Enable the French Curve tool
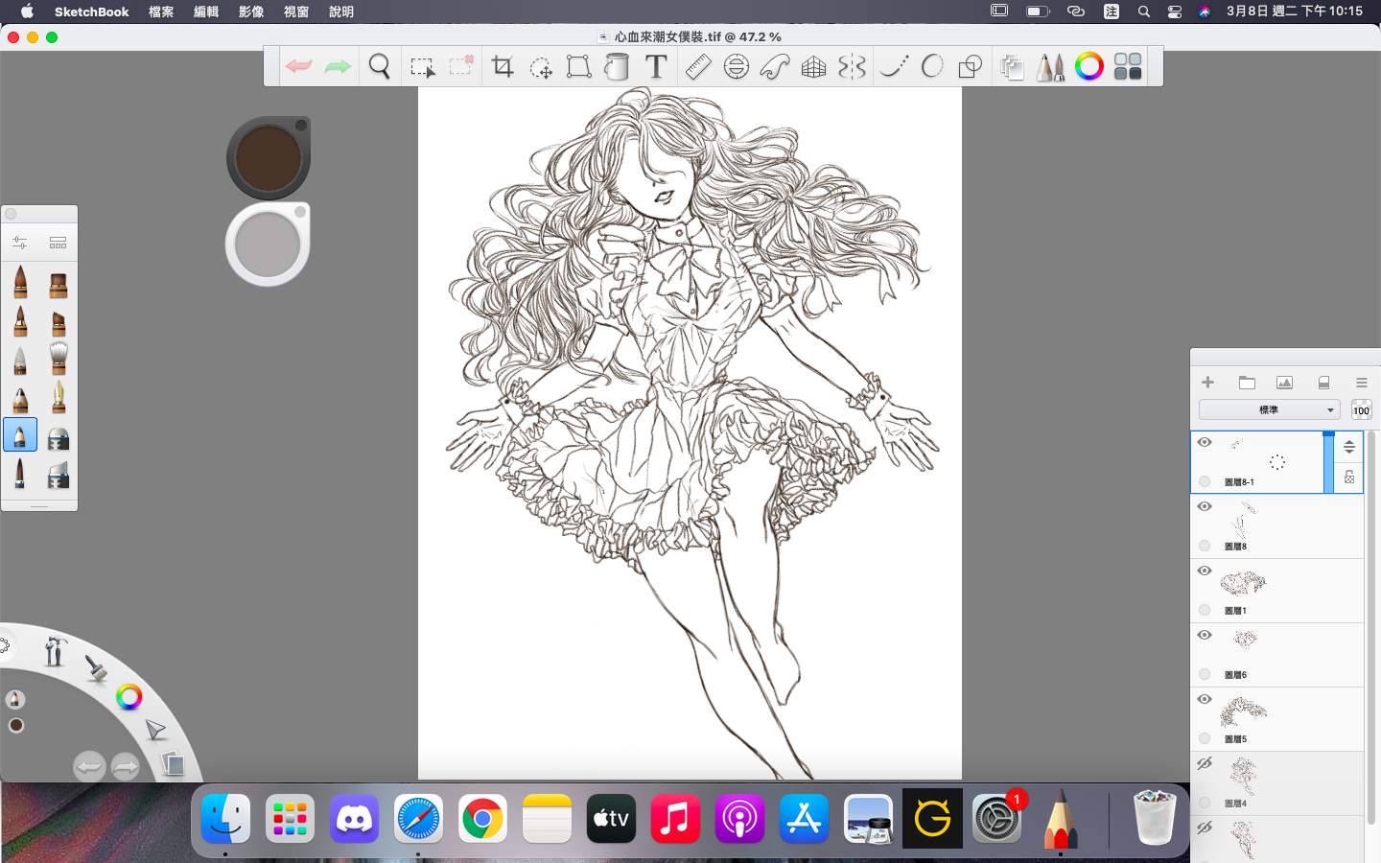1381x863 pixels. [775, 66]
